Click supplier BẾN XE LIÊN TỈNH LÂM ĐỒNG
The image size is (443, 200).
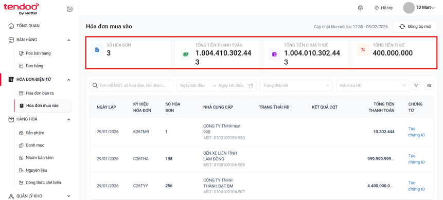pyautogui.click(x=220, y=156)
